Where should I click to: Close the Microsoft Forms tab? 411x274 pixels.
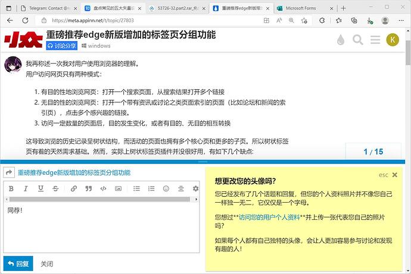click(x=331, y=8)
